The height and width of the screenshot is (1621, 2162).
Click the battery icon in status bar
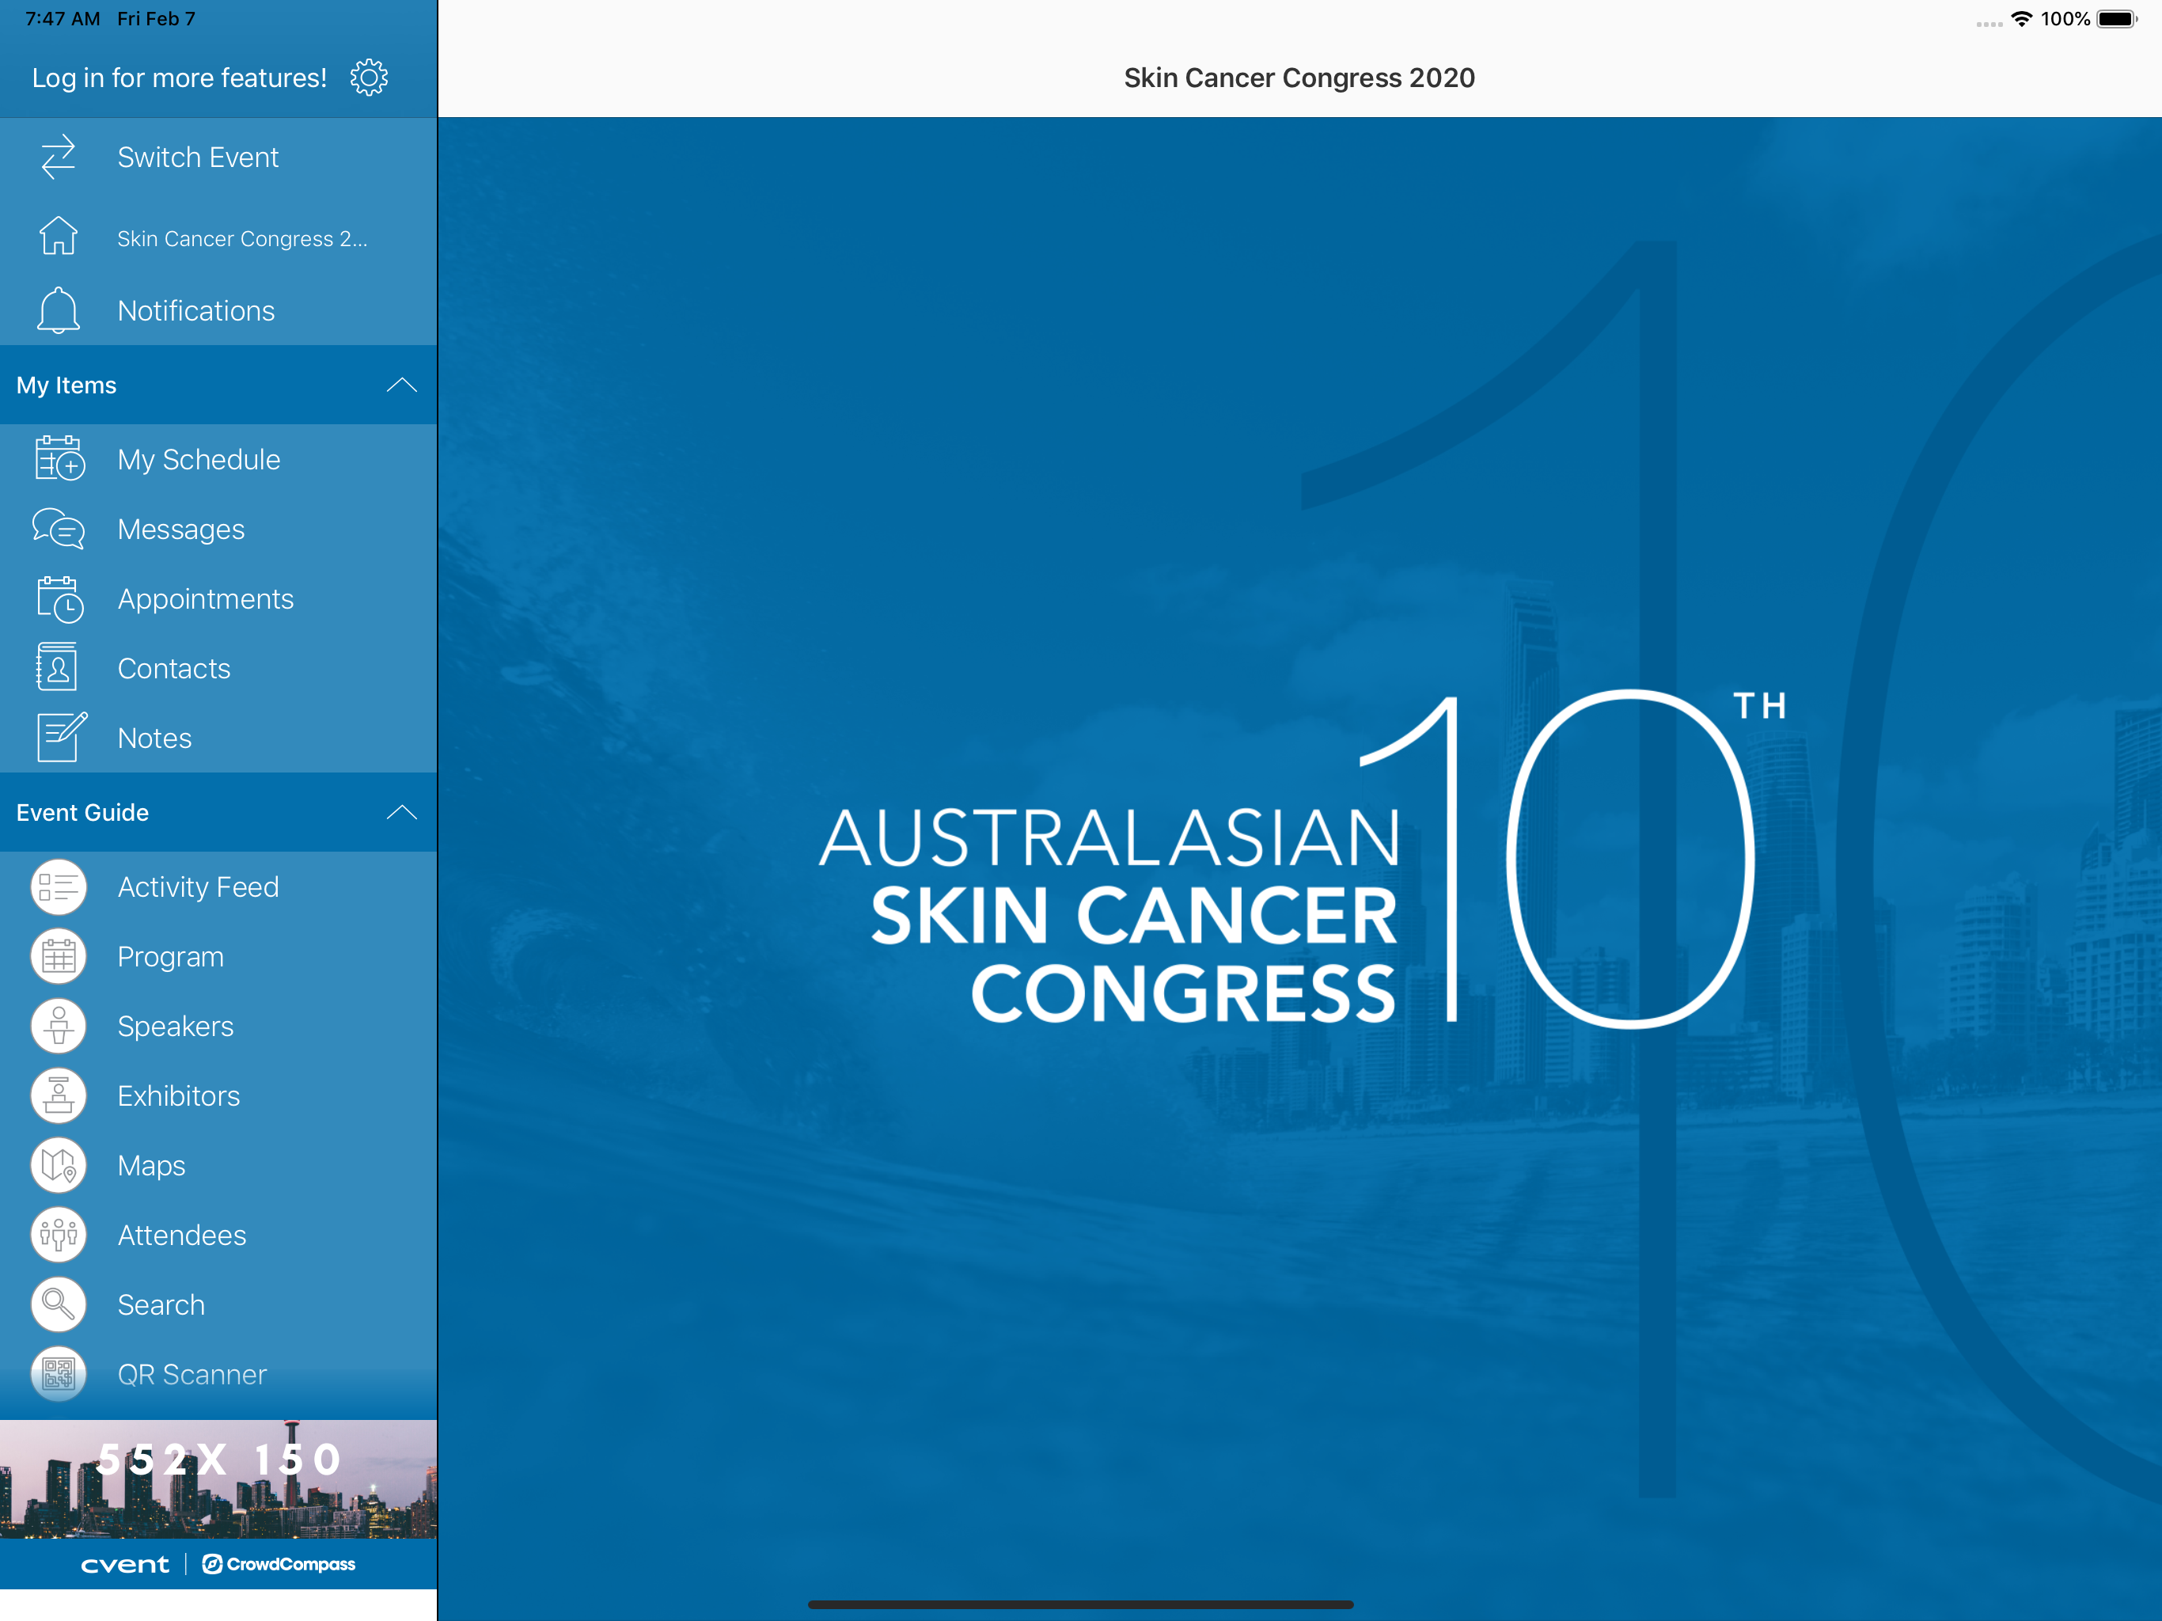(x=2117, y=18)
